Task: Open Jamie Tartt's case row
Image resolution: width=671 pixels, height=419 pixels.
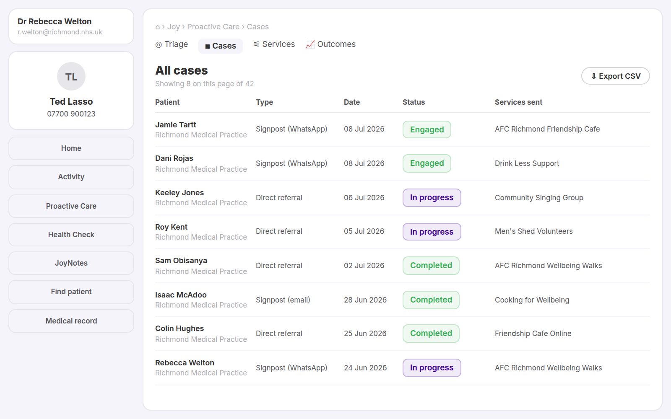Action: pyautogui.click(x=403, y=129)
